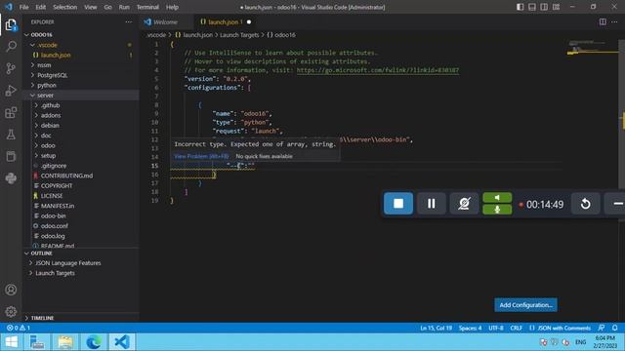Open the Testing flask icon
Screen dimensions: 625x351
pyautogui.click(x=11, y=135)
